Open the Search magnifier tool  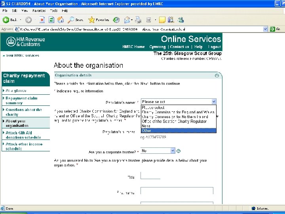(75, 20)
